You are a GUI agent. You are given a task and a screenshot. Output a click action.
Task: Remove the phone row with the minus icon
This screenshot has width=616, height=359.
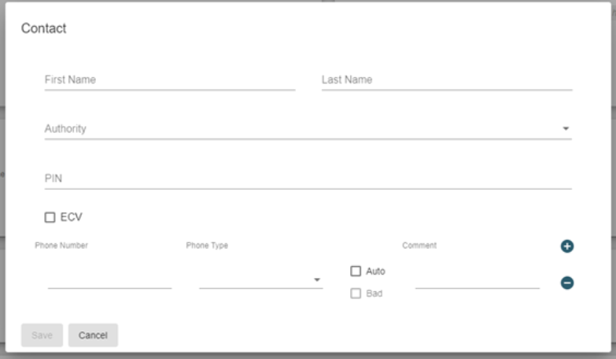pyautogui.click(x=566, y=283)
